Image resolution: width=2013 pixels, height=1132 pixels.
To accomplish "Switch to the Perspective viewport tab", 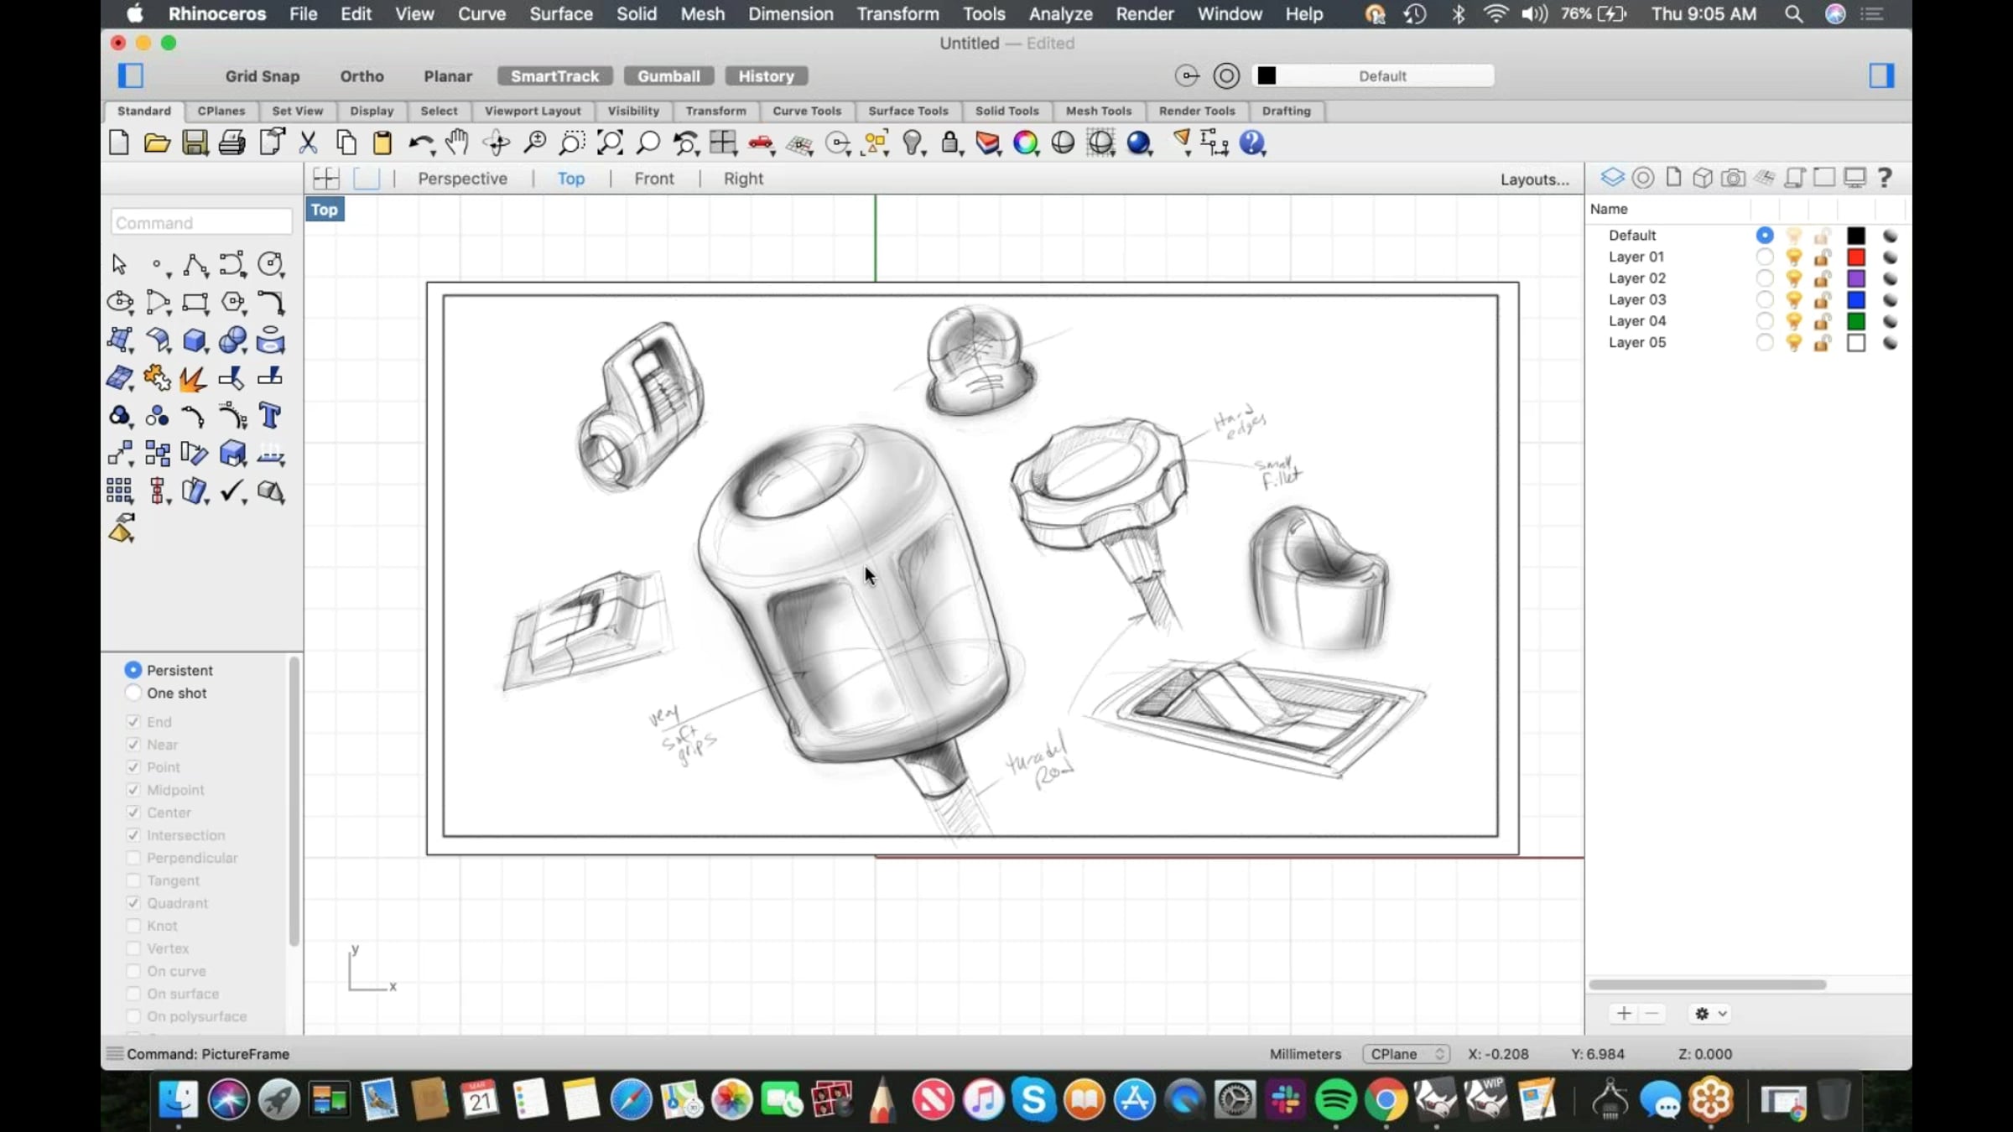I will [462, 179].
